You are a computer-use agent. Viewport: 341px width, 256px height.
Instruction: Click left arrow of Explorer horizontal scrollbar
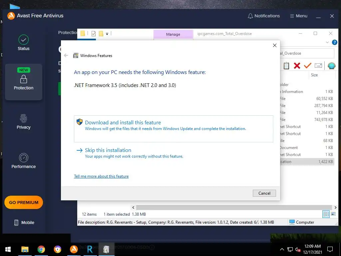(133, 207)
